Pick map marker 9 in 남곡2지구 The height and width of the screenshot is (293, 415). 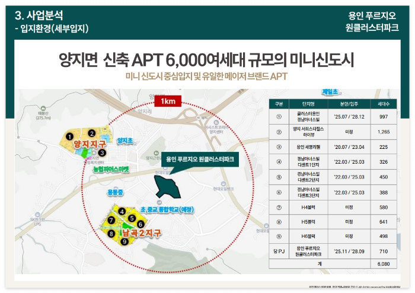click(124, 241)
